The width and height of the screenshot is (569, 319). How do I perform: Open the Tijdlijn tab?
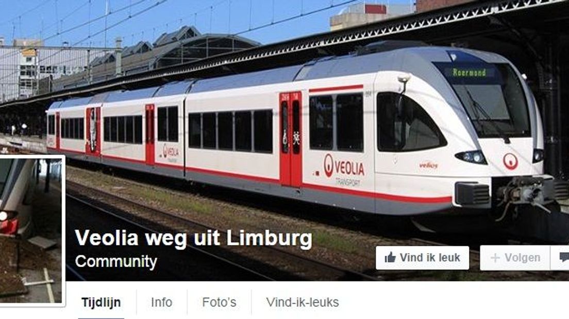[x=101, y=303]
